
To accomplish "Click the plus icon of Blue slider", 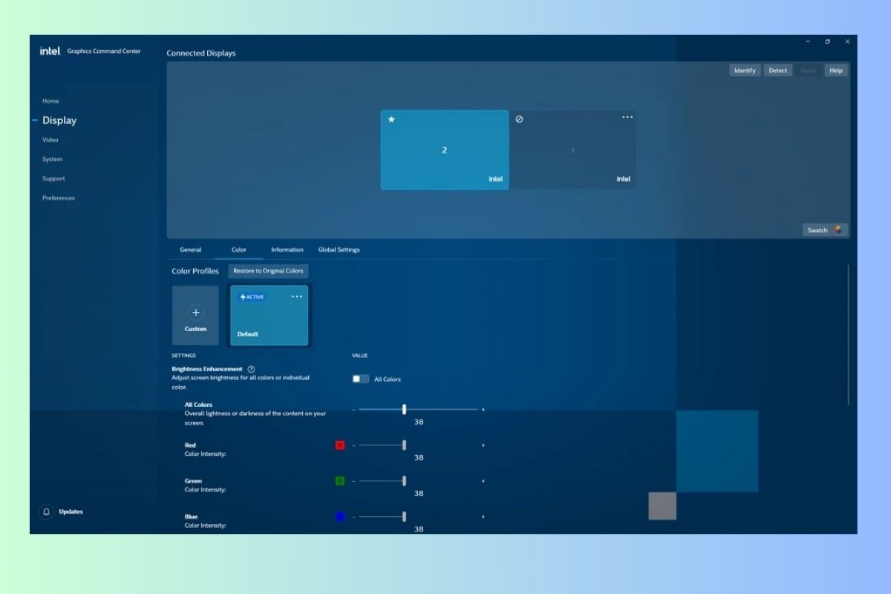I will click(483, 517).
